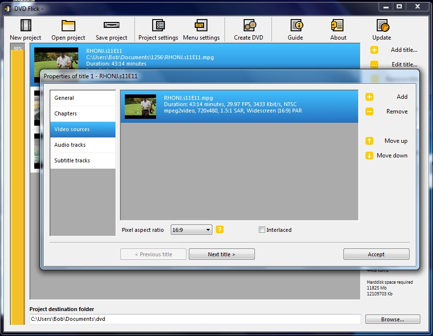Click the Move up arrow icon

pos(369,141)
